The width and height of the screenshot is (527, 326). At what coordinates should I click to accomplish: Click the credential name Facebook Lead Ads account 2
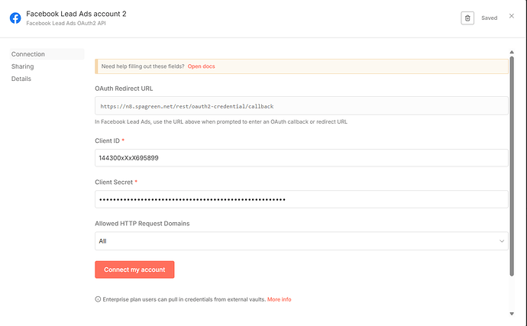click(x=76, y=14)
